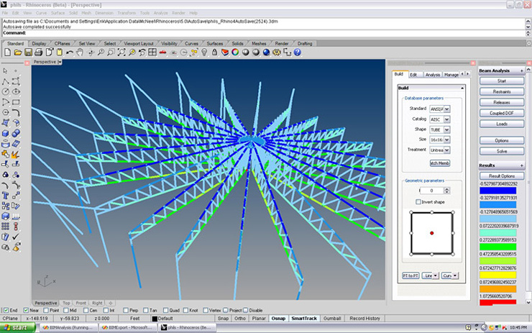Click the Print icon in Standard toolbar
Screen dimensions: 532x333
tap(39, 53)
